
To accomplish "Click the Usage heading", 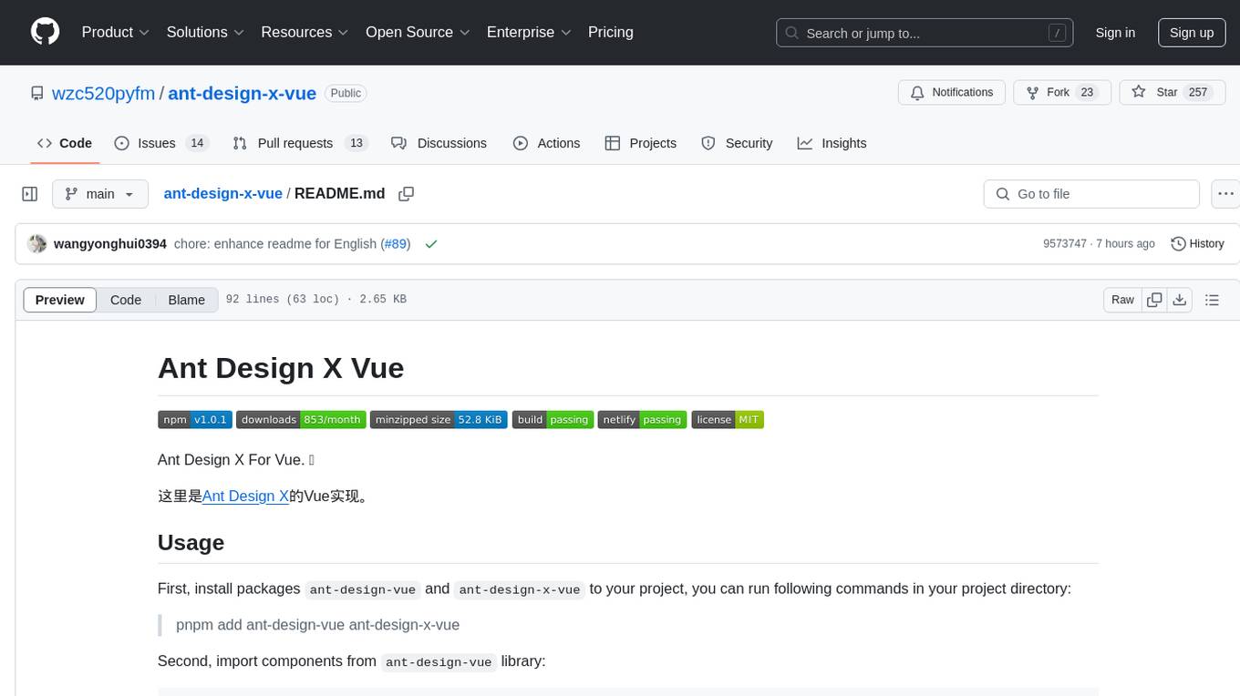I will tap(191, 543).
